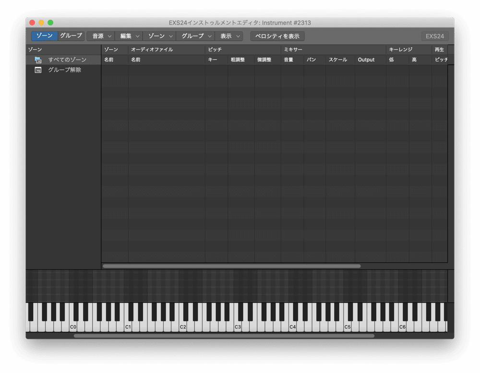
Task: Click the 微調整 column header
Action: click(x=267, y=60)
